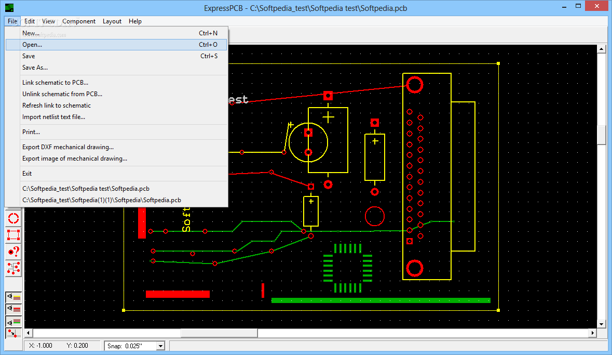612x355 pixels.
Task: Click the vertical scrollbar thumb
Action: click(602, 135)
